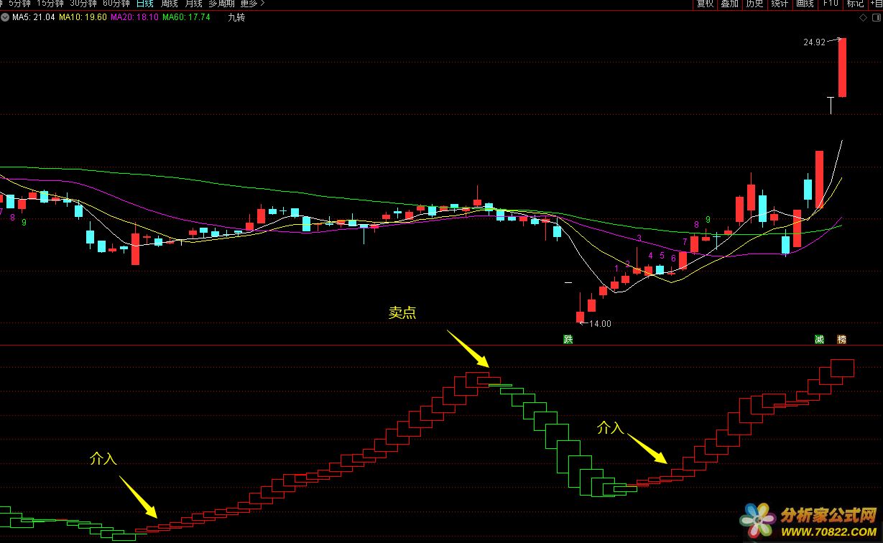Open the 更多 periods dropdown
883x543 pixels.
(251, 4)
